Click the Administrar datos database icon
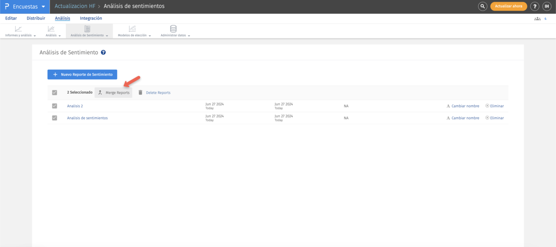The image size is (556, 247). pyautogui.click(x=173, y=29)
